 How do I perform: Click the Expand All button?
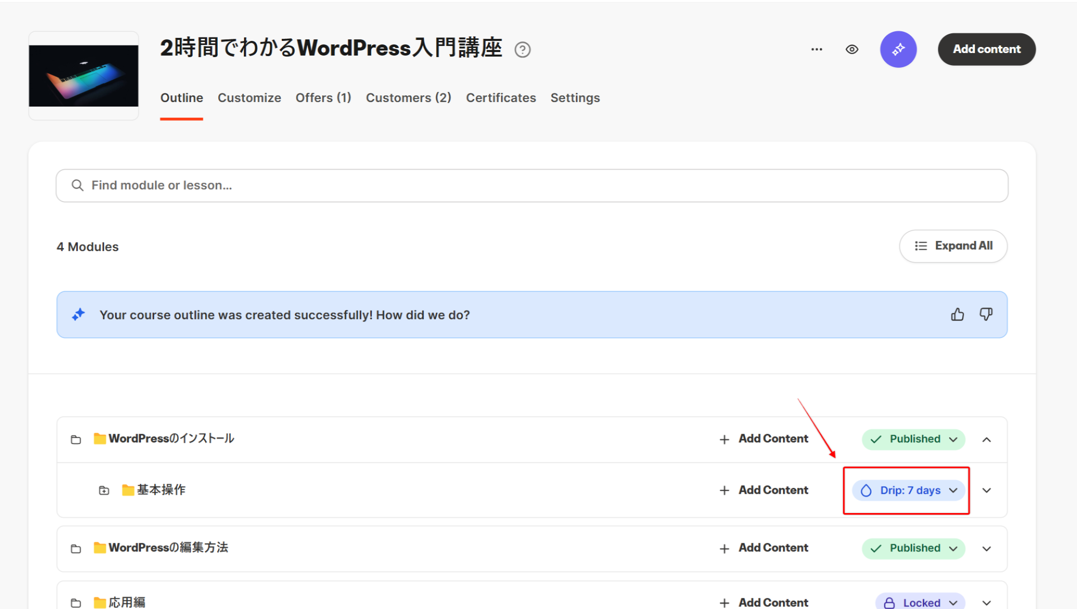[x=953, y=246]
